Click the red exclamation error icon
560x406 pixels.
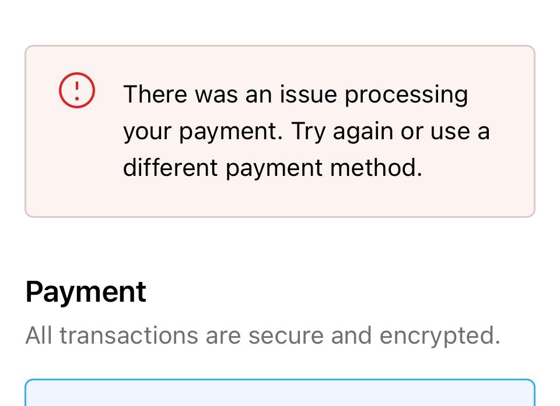[76, 90]
